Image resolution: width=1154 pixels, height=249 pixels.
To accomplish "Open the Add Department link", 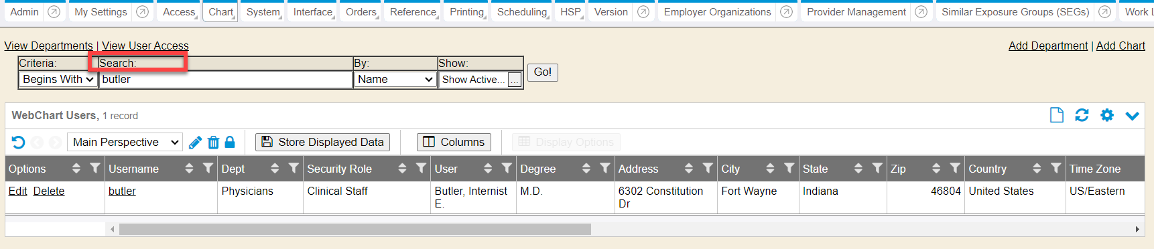I will (1048, 46).
